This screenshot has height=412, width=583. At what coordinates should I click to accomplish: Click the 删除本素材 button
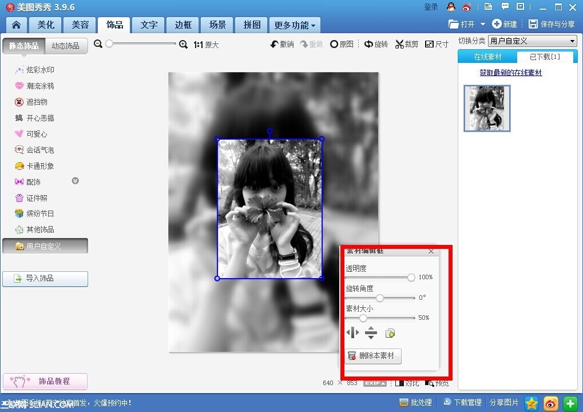[373, 356]
